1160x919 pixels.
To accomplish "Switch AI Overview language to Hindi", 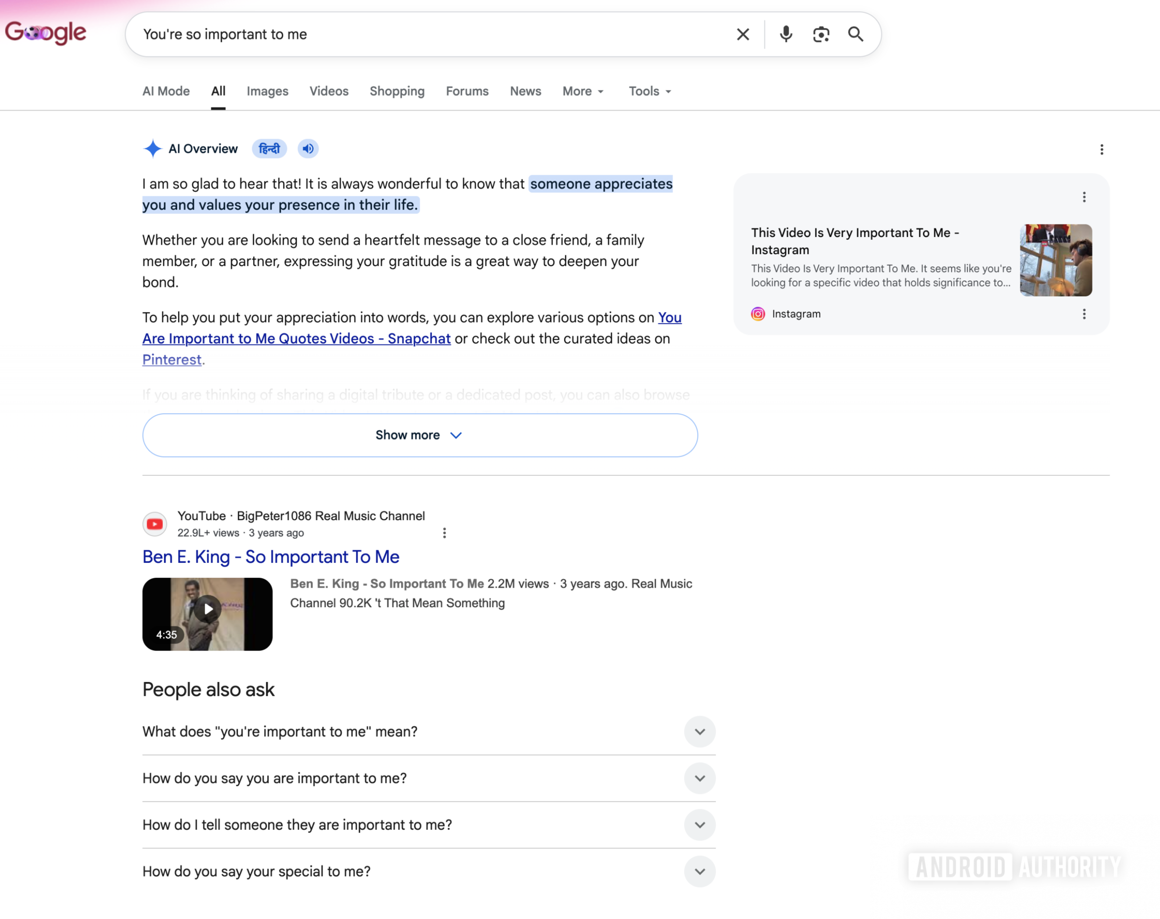I will [x=269, y=148].
